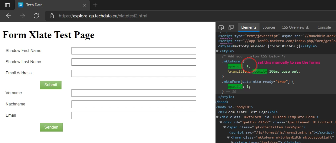Image resolution: width=336 pixels, height=143 pixels.
Task: Select the Tech Data browser tab
Action: tap(52, 5)
